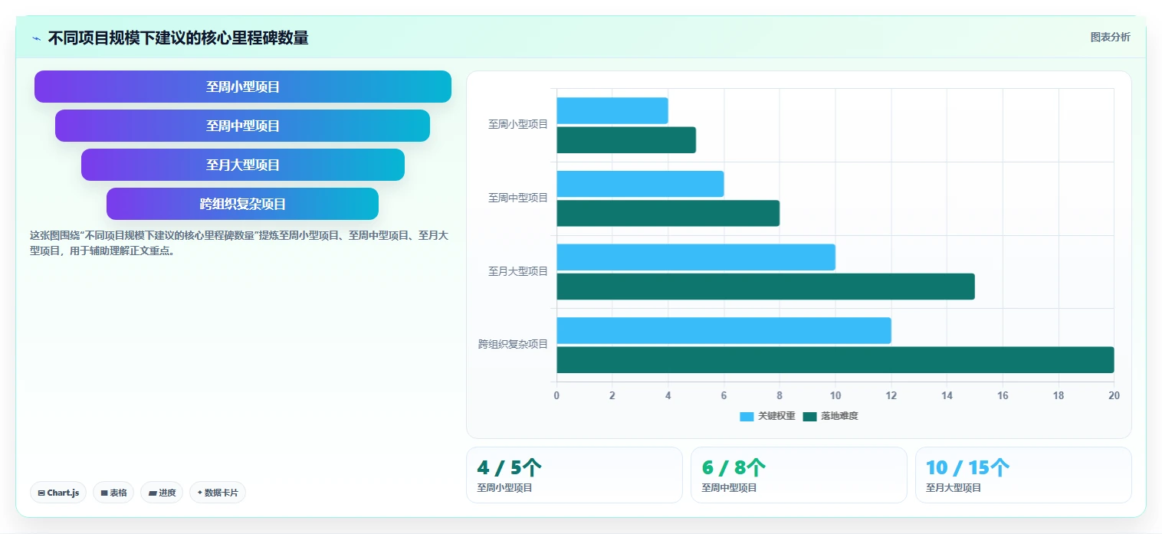Click the lightning icon beside the title

pos(37,38)
